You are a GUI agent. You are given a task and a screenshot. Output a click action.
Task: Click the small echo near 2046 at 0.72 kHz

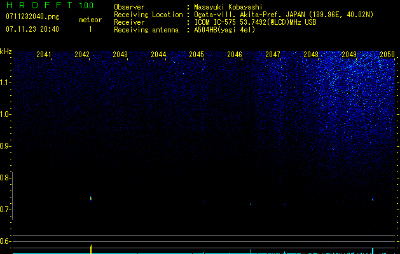click(x=251, y=204)
